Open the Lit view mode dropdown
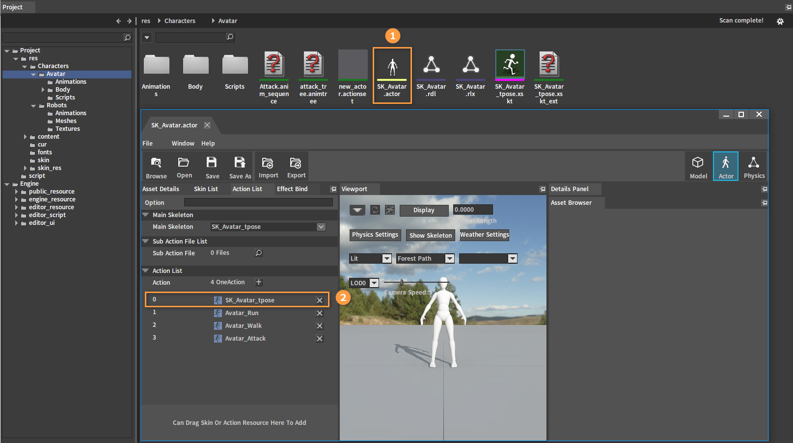Viewport: 793px width, 443px height. pyautogui.click(x=387, y=259)
